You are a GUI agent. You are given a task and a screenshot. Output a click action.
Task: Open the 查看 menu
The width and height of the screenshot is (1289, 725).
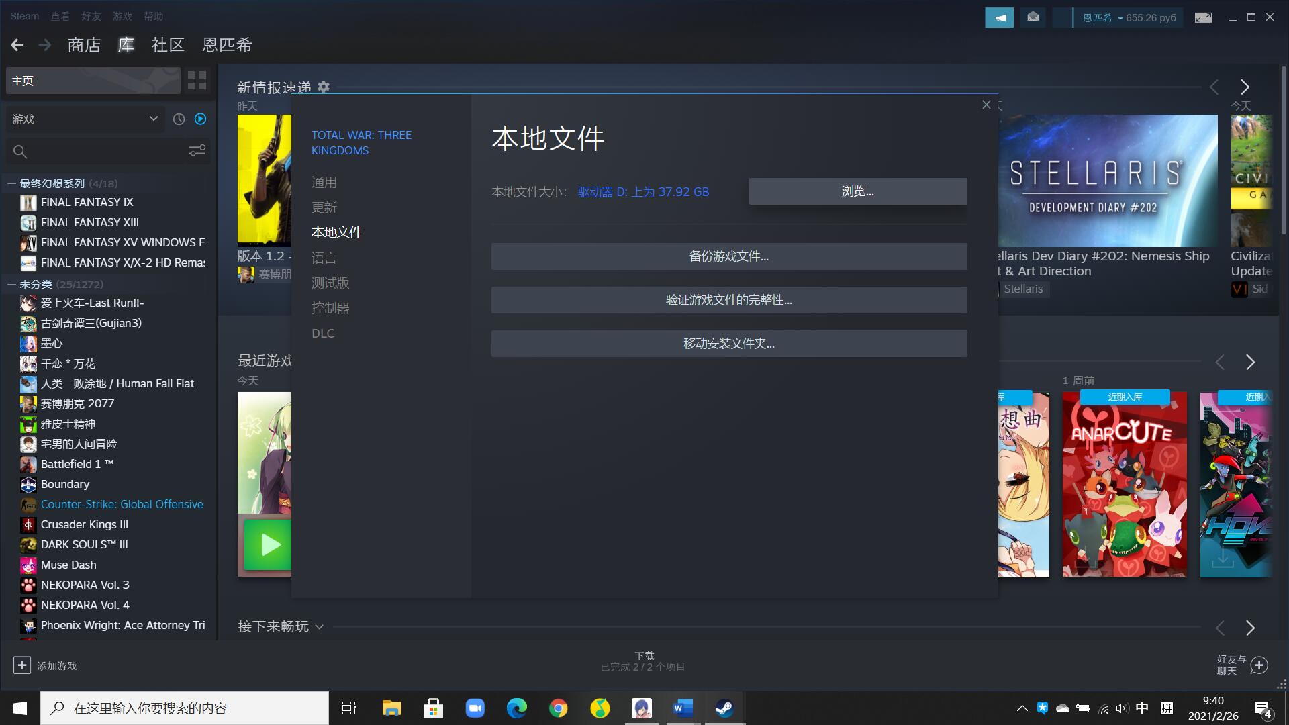click(60, 16)
